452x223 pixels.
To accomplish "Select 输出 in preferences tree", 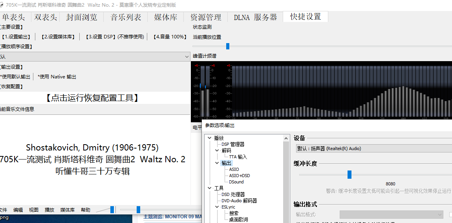I will [x=226, y=163].
